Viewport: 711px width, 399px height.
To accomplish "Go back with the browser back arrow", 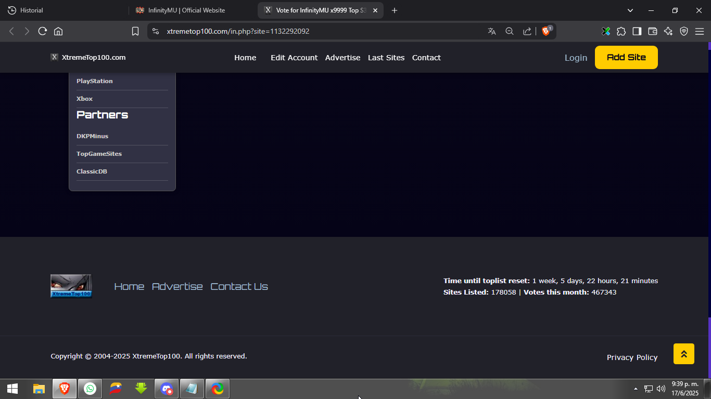I will click(x=11, y=31).
